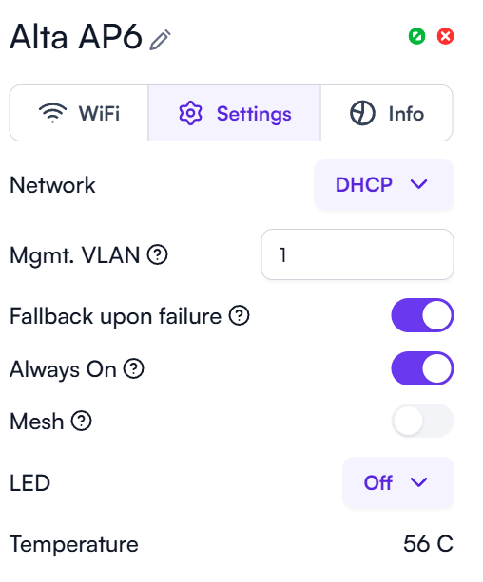Click the help icon next to Mesh
The width and height of the screenshot is (483, 582).
(82, 421)
